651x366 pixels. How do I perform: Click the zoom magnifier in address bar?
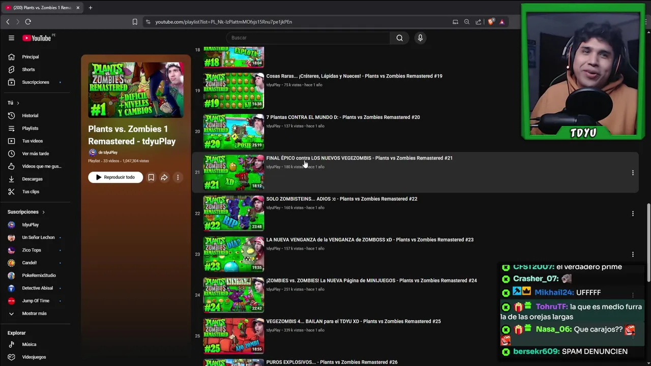(x=467, y=22)
